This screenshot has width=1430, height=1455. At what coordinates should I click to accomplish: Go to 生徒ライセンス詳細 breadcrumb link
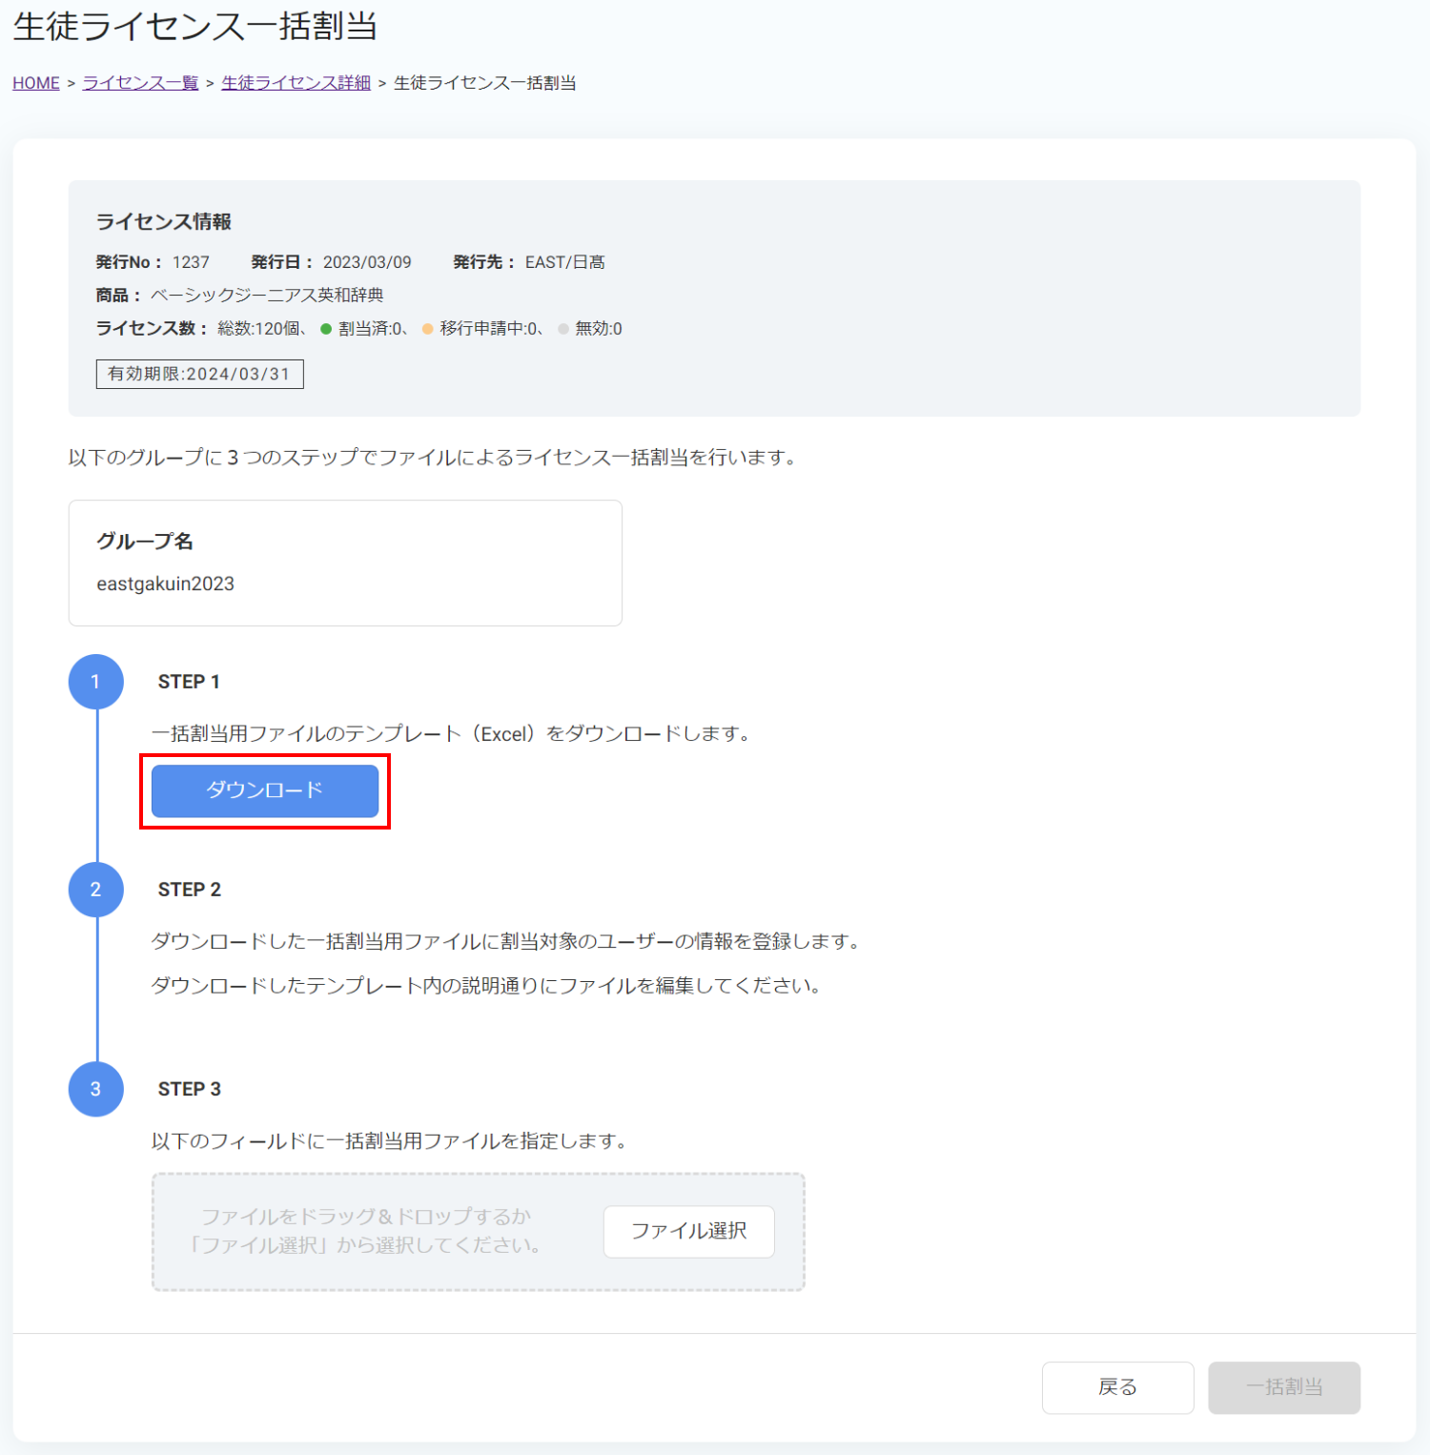click(x=296, y=83)
